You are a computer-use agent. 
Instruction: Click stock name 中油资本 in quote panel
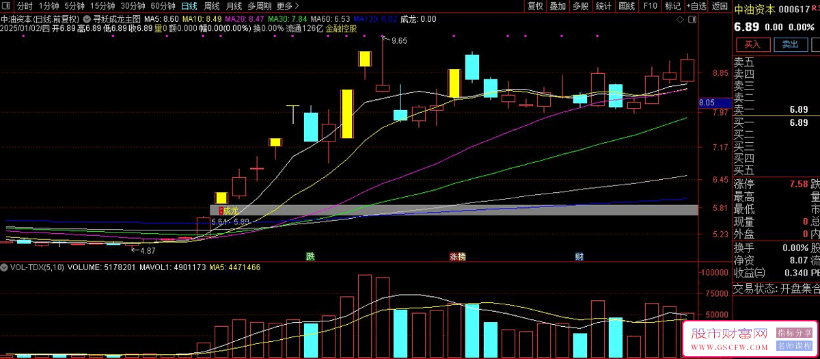755,9
